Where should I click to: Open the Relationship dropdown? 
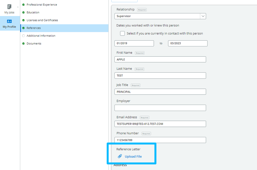[203, 16]
